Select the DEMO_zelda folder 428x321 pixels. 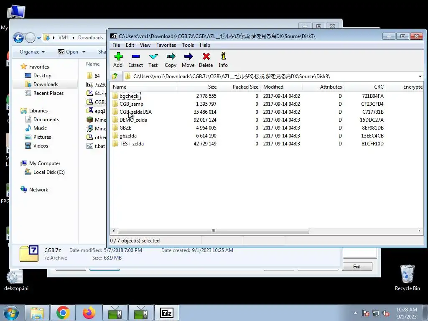click(x=133, y=120)
